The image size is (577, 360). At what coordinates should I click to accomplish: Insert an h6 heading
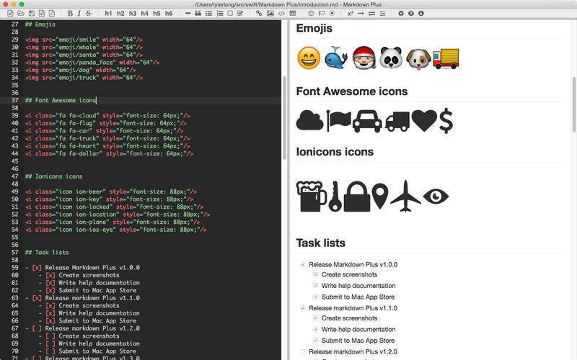[x=169, y=13]
